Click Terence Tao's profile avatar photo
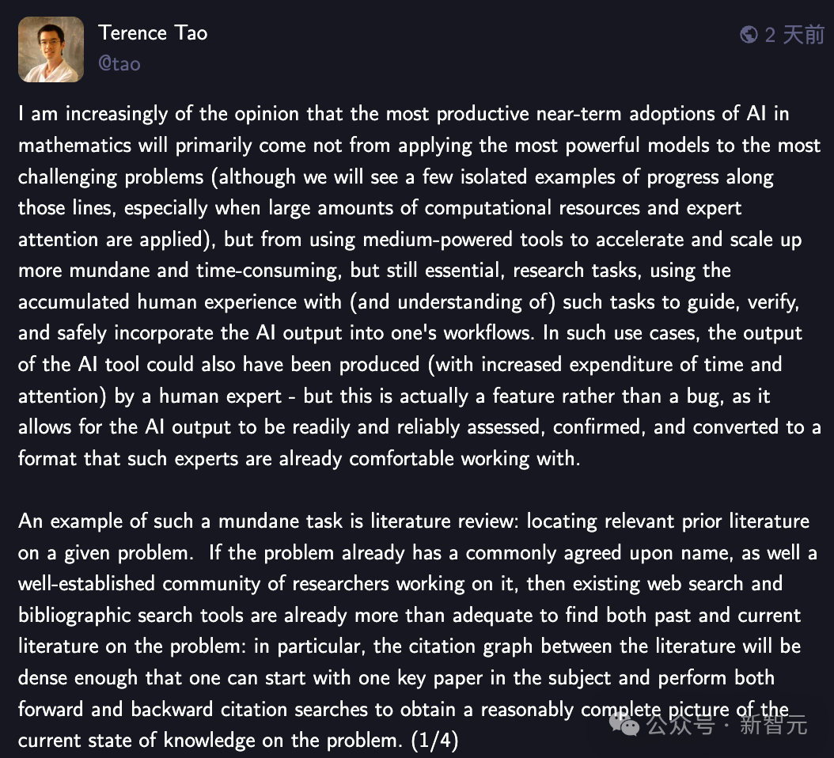 coord(51,49)
